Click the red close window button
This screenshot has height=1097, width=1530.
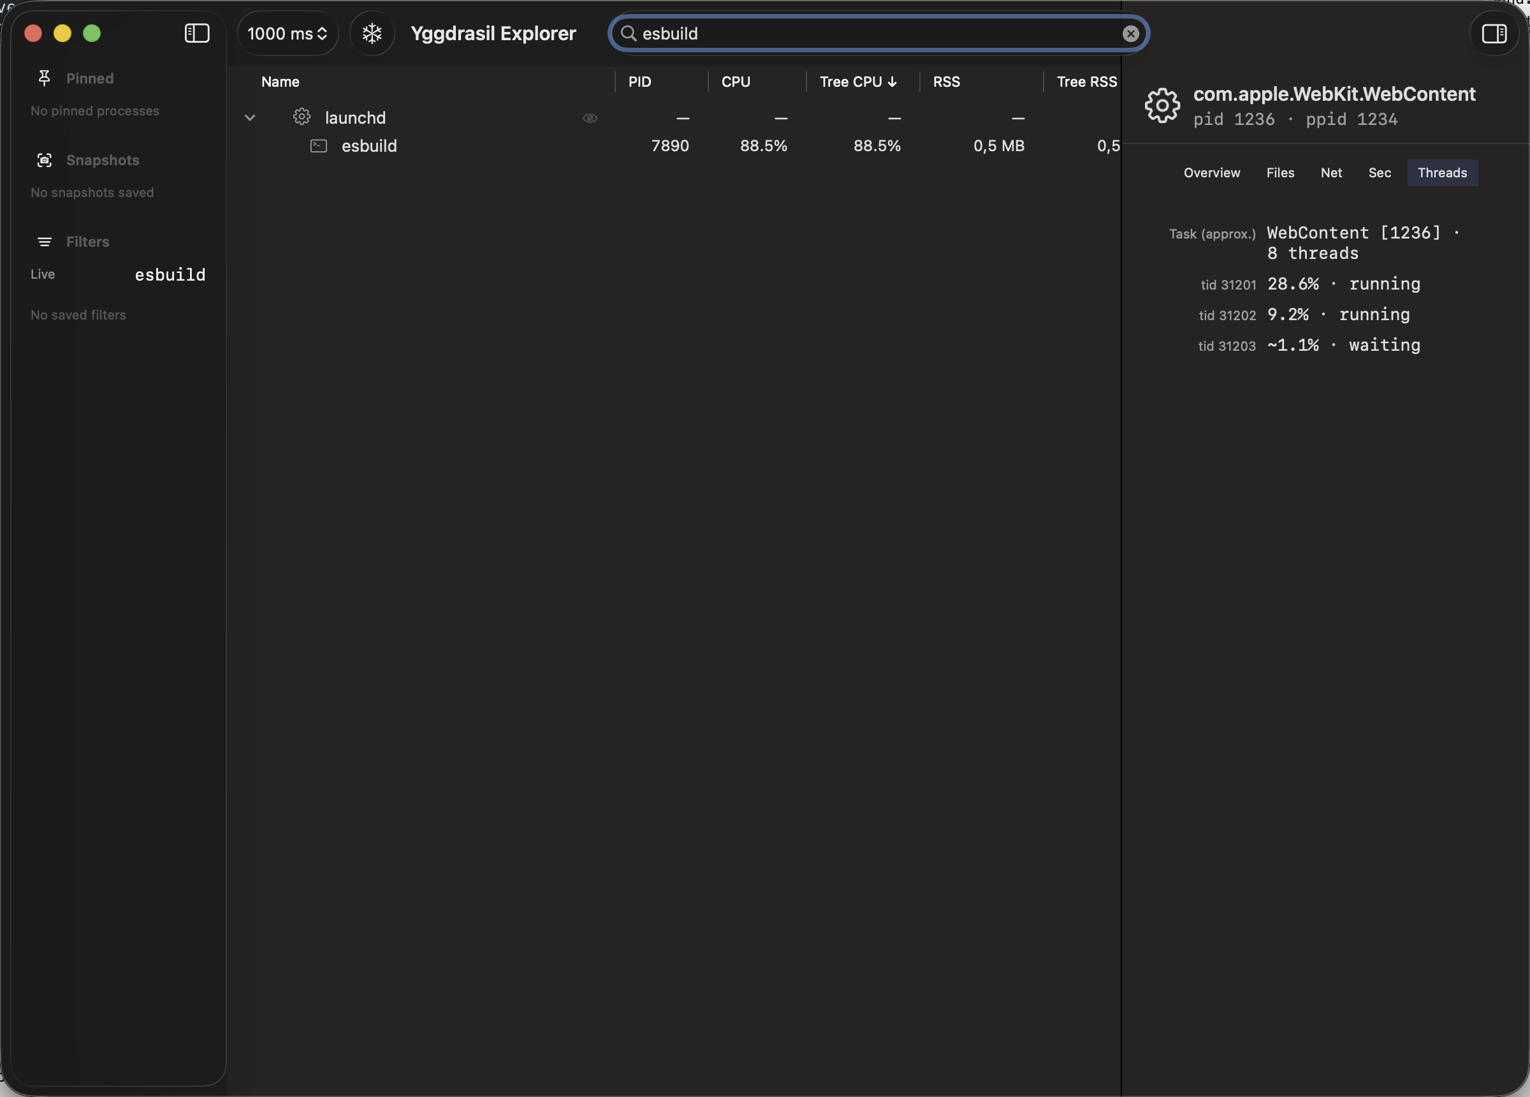33,33
